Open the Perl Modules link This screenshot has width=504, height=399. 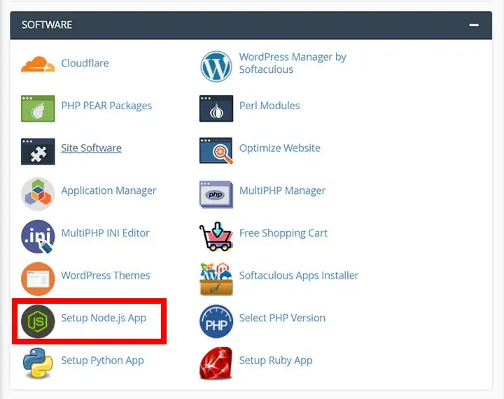[269, 106]
